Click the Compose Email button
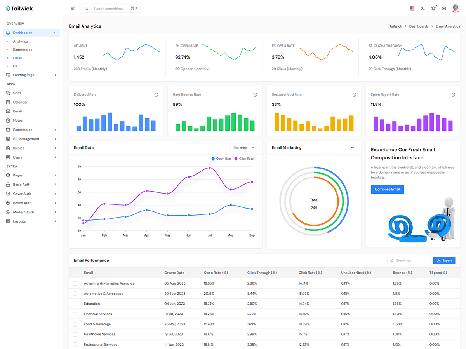This screenshot has width=466, height=349. click(387, 189)
